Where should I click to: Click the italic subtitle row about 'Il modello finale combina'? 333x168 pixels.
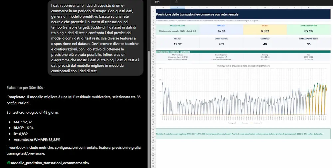coord(207,21)
